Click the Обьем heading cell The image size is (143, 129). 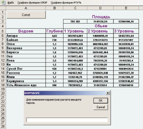tap(101, 26)
